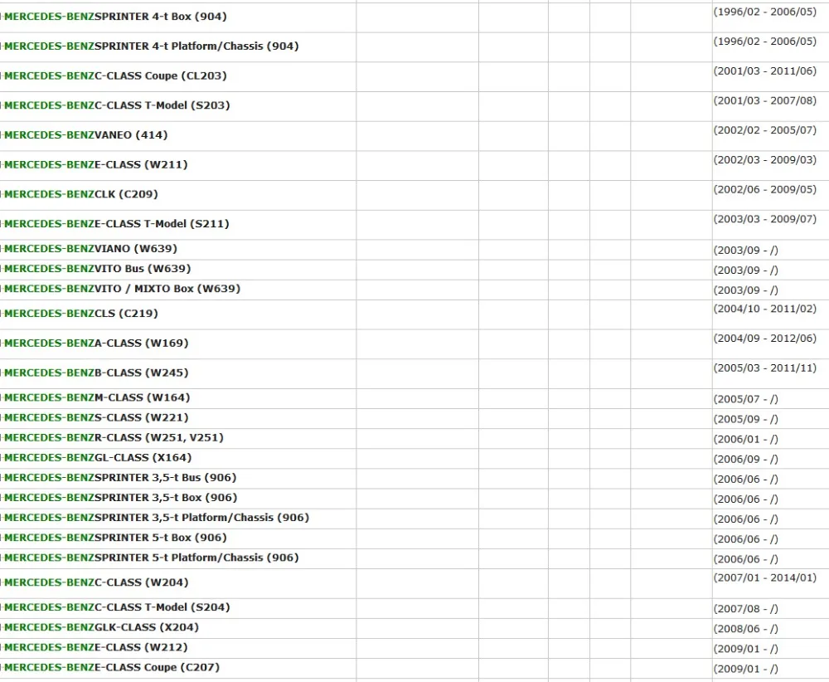This screenshot has height=682, width=829.
Task: Click date range (2002/03 - 2009/03)
Action: coord(765,160)
